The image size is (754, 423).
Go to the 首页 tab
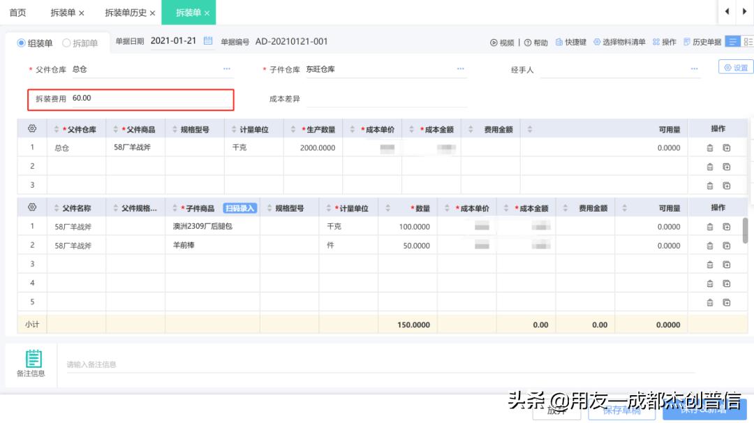pos(17,11)
